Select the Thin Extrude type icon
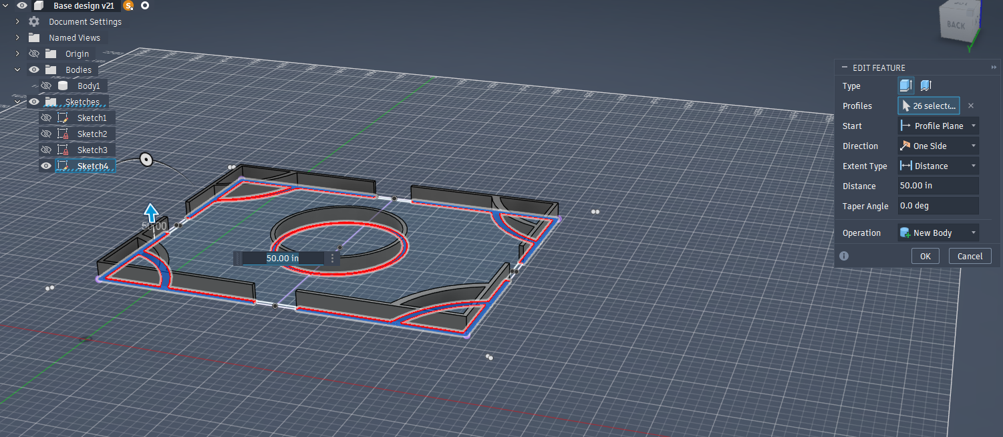The height and width of the screenshot is (437, 1003). 925,86
